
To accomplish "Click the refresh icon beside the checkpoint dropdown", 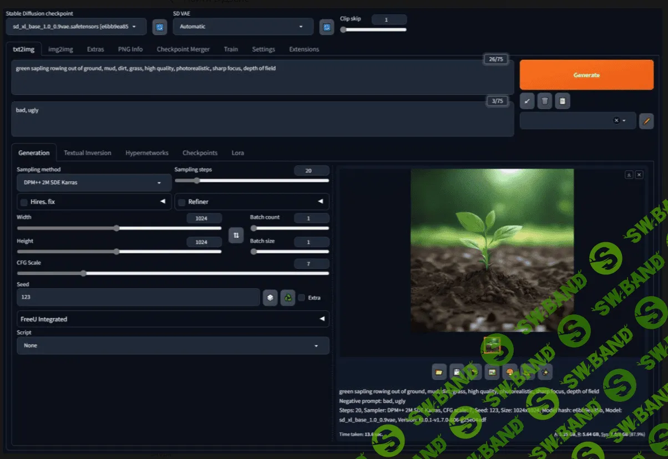I will click(160, 27).
